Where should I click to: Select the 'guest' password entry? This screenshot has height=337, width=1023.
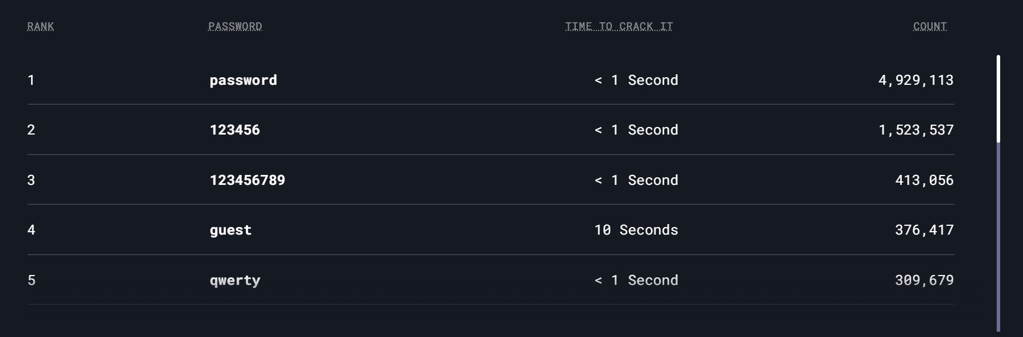pos(230,230)
